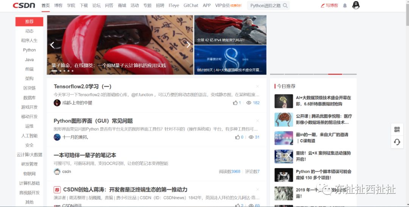This screenshot has height=207, width=409.
Task: Dismiss the CSDN创始人蒋涛 article
Action: (x=258, y=189)
